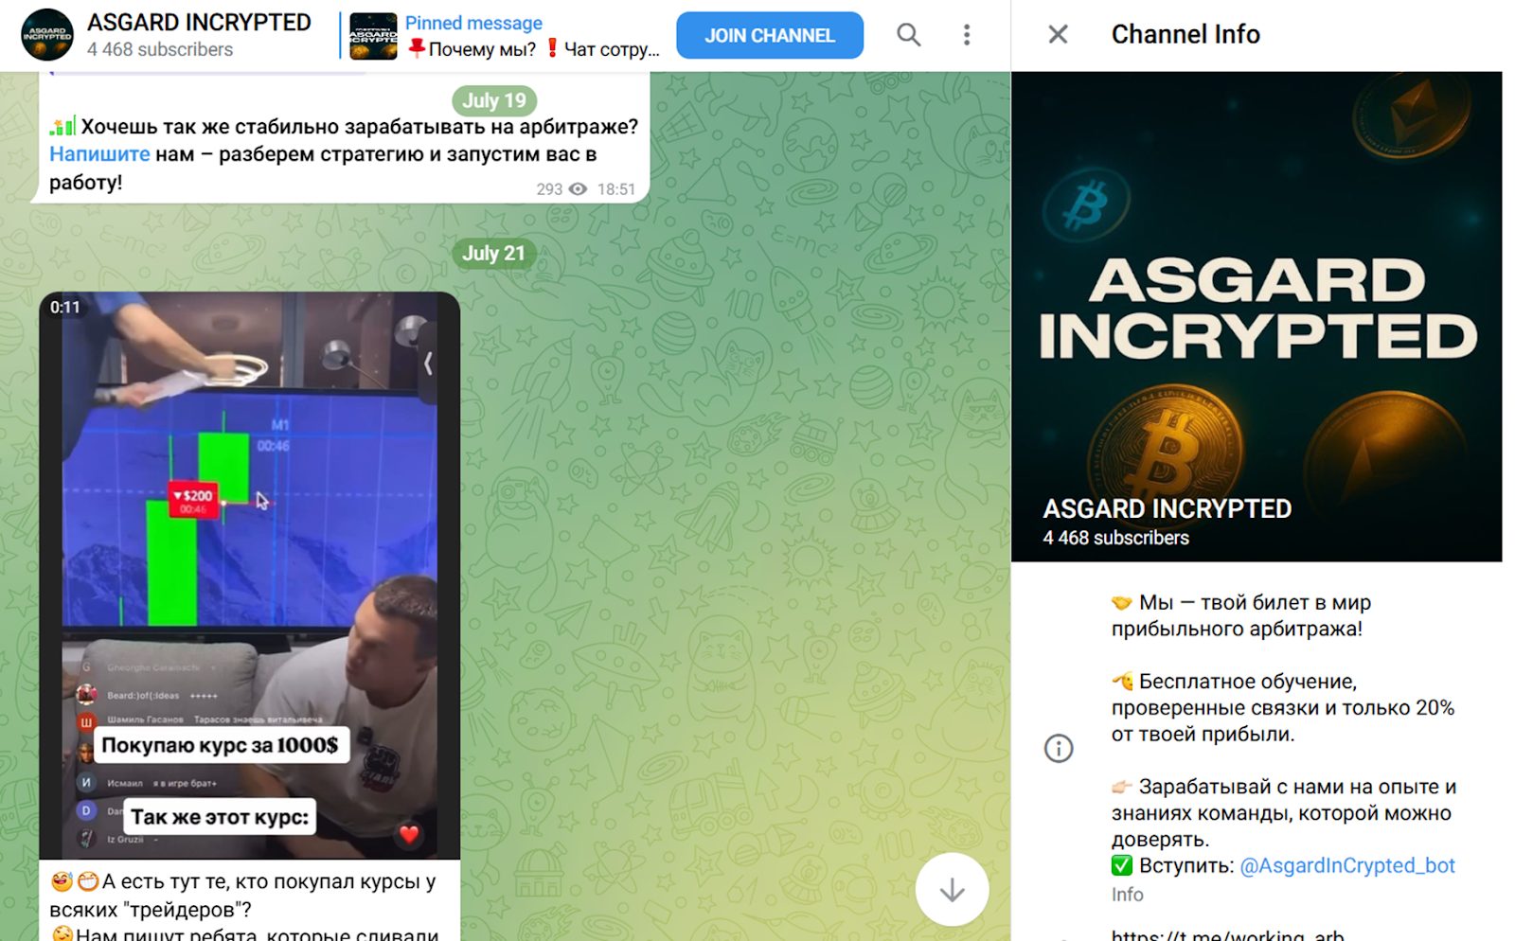Click 'Так же этот курс:' caption on video
The width and height of the screenshot is (1515, 941).
tap(220, 817)
